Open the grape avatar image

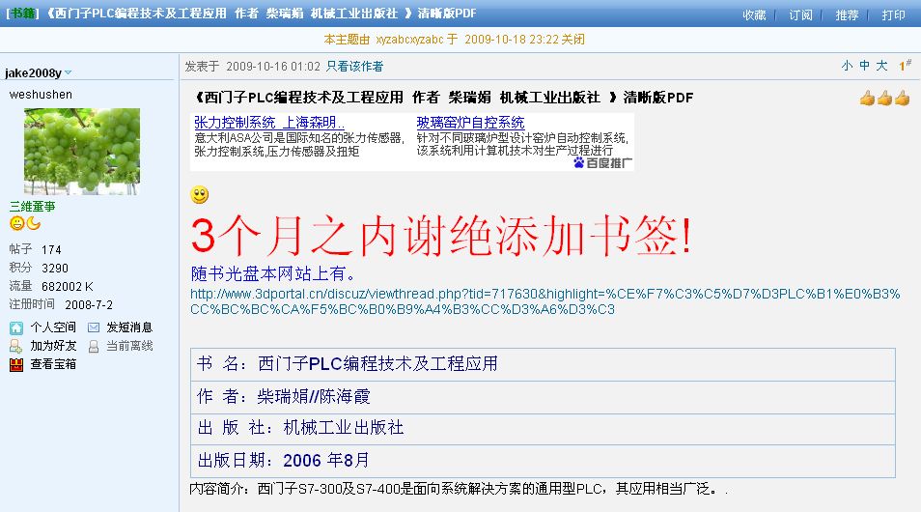click(x=82, y=151)
